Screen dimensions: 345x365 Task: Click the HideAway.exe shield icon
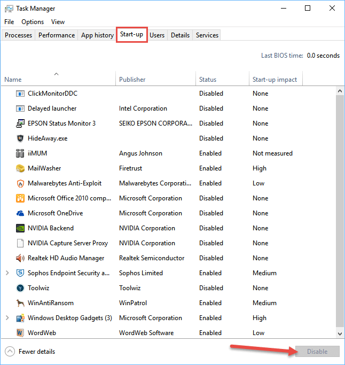coord(20,138)
